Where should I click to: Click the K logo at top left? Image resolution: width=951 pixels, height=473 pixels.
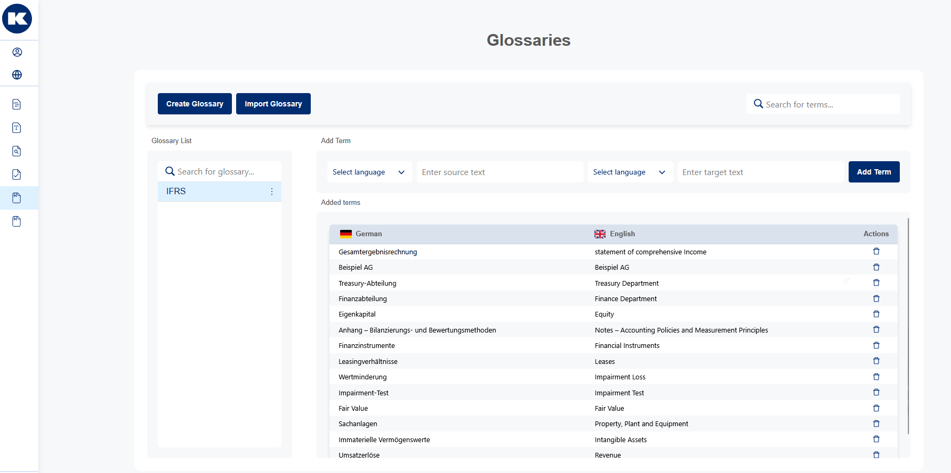point(17,19)
